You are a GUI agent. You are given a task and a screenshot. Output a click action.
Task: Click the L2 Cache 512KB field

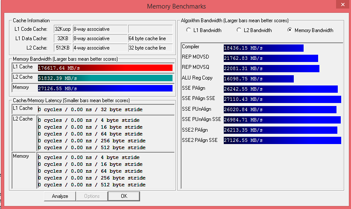(63, 48)
